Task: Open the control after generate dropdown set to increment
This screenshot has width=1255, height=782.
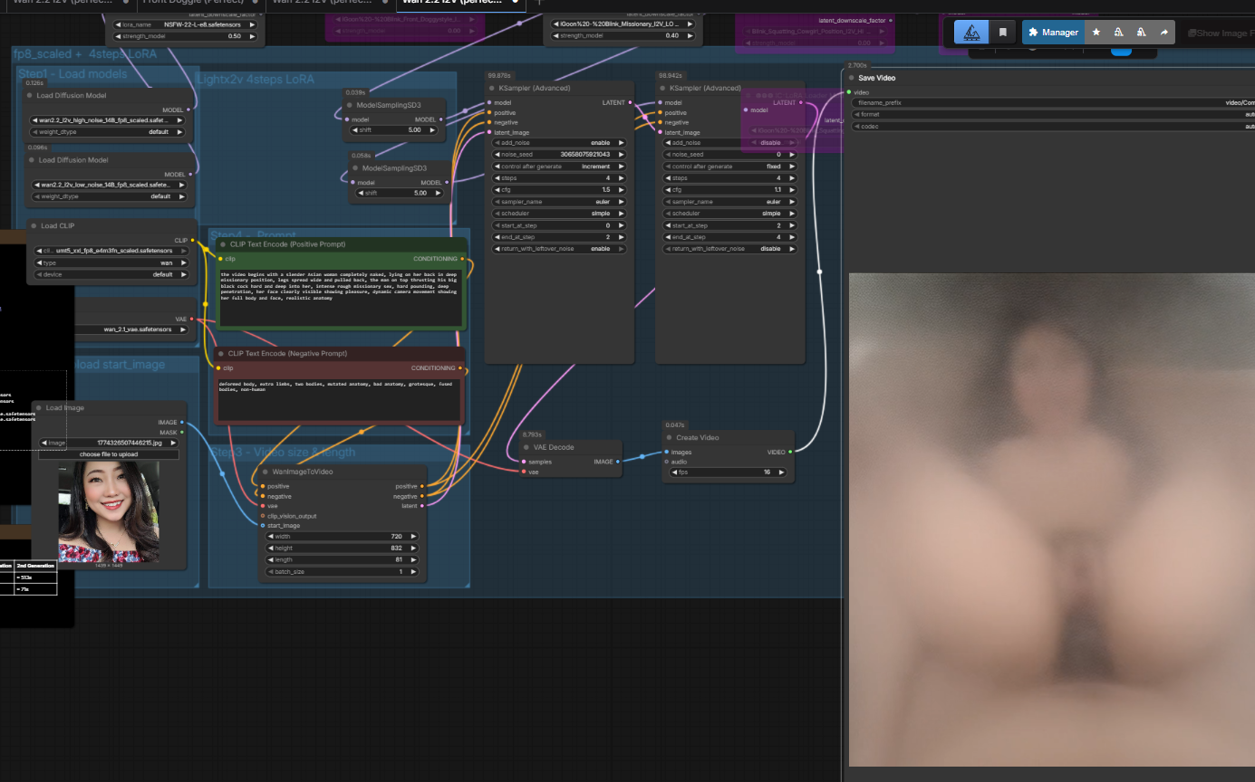Action: tap(559, 167)
